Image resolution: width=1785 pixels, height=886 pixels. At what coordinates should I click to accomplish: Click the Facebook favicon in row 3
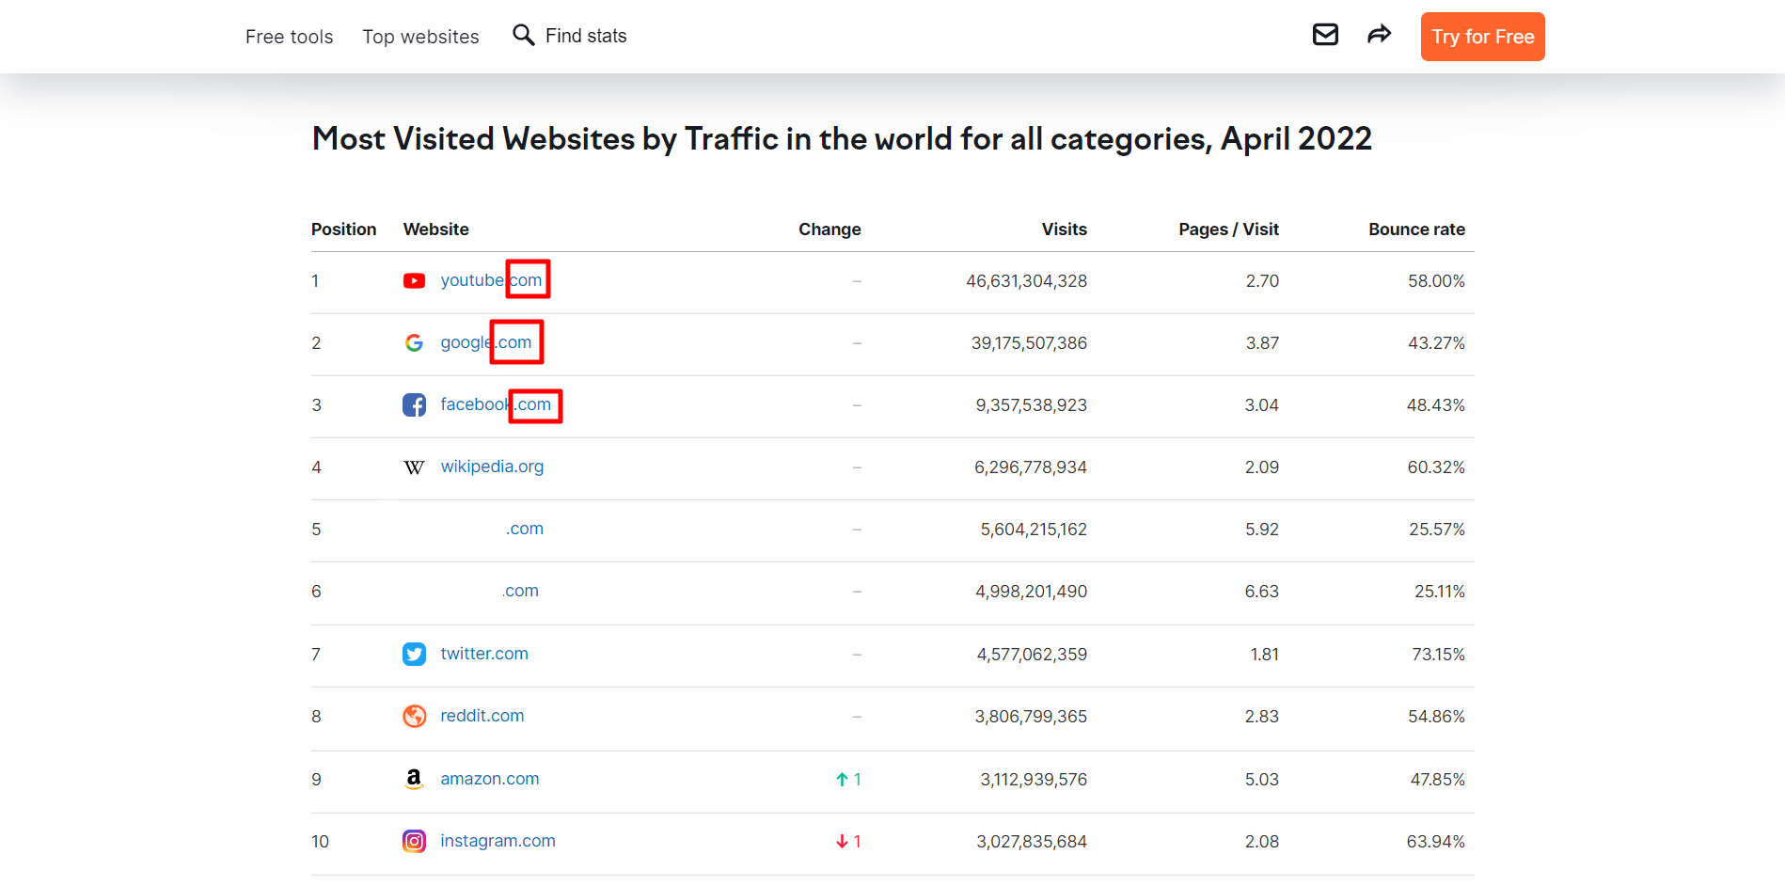pos(414,404)
